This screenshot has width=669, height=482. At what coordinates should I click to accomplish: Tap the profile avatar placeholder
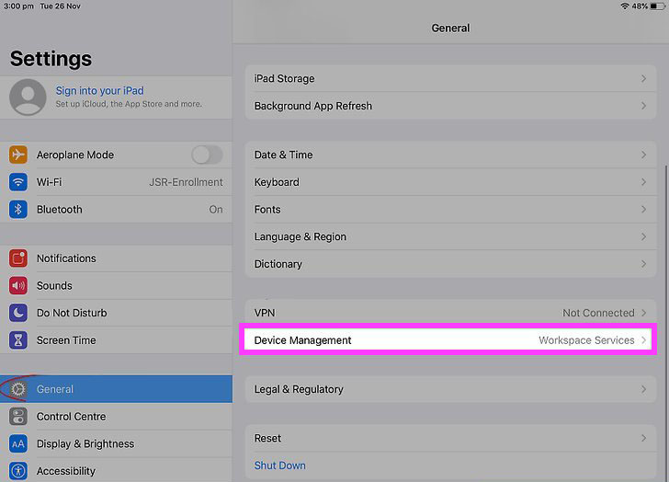28,97
